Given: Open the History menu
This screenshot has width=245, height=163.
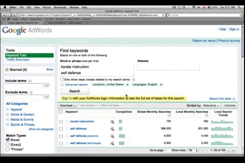Looking at the screenshot, I should (x=47, y=7).
